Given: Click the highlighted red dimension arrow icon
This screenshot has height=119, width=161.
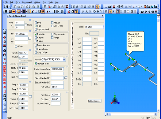Looking at the screenshot, I should tap(14, 12).
